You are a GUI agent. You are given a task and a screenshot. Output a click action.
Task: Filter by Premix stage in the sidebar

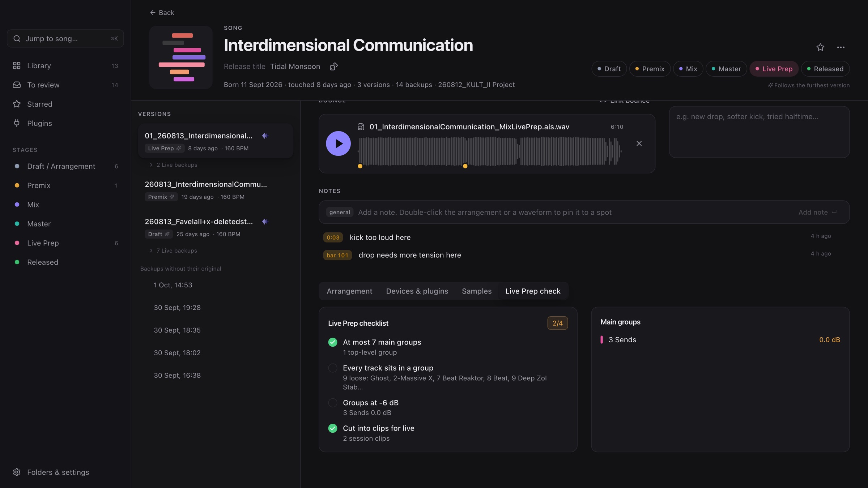65,185
